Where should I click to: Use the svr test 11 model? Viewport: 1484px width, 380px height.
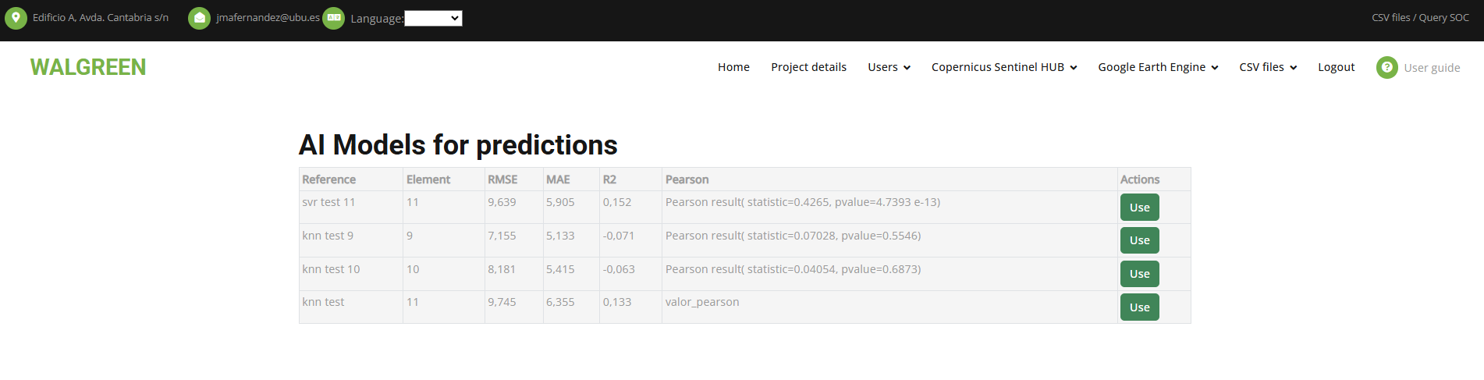point(1140,208)
